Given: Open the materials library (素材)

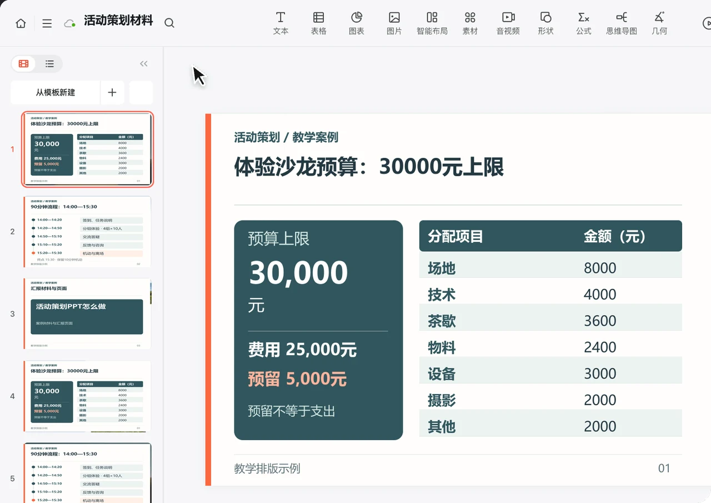Looking at the screenshot, I should 470,23.
